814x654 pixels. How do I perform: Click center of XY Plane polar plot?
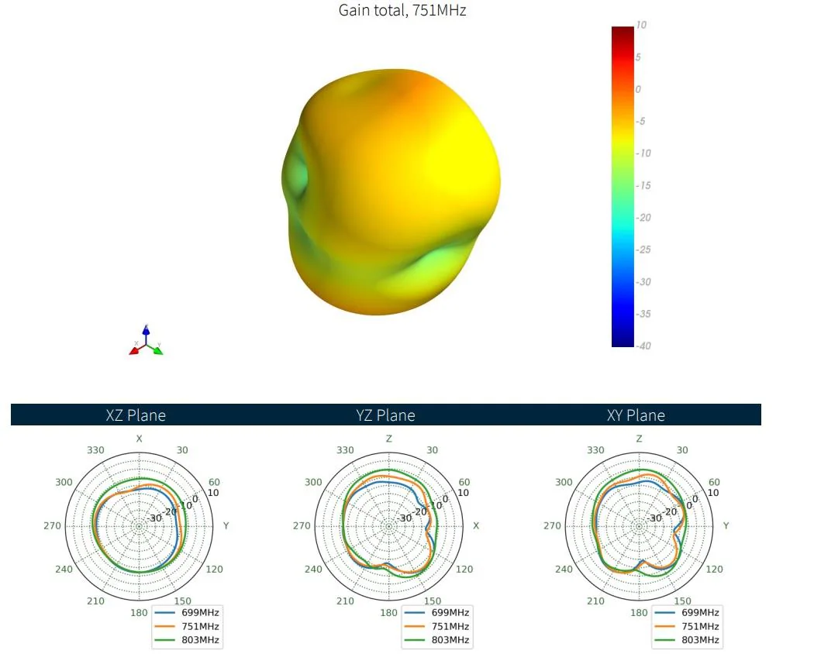pos(639,526)
